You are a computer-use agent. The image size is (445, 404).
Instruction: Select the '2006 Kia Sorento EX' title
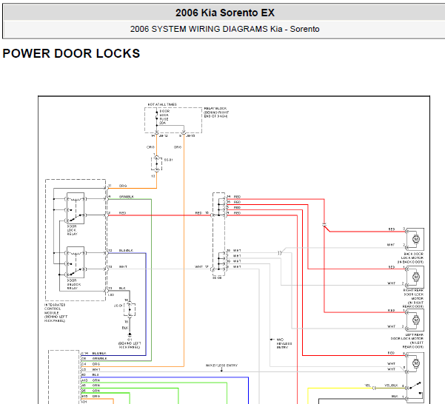pyautogui.click(x=225, y=13)
